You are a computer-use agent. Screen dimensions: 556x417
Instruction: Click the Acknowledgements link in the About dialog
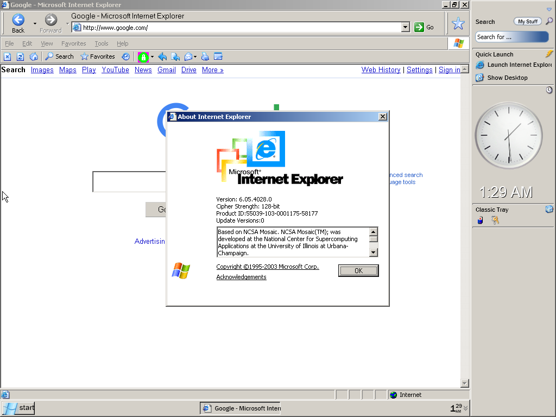pos(241,277)
